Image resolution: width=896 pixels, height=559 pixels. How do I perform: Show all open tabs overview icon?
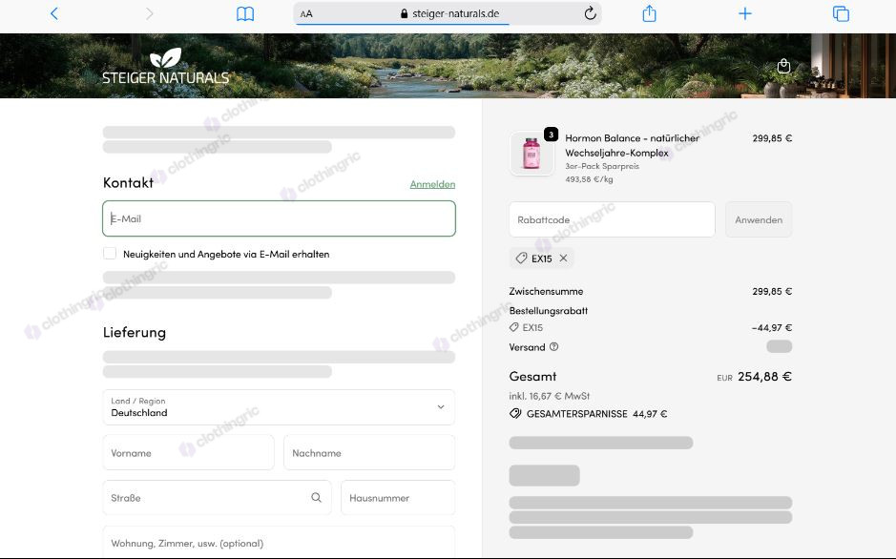[x=841, y=13]
